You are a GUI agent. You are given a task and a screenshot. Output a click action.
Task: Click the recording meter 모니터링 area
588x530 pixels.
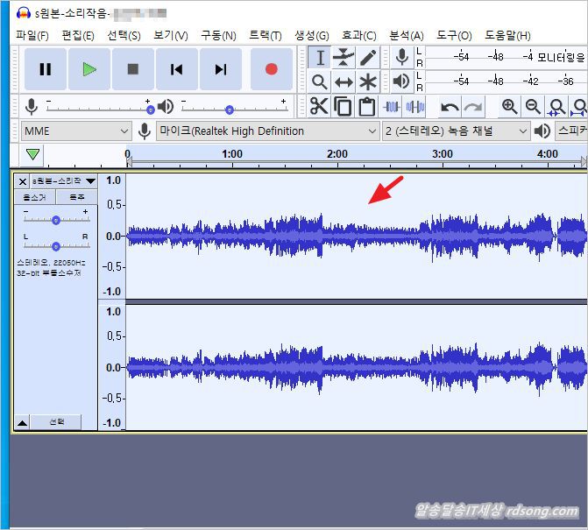coord(507,57)
